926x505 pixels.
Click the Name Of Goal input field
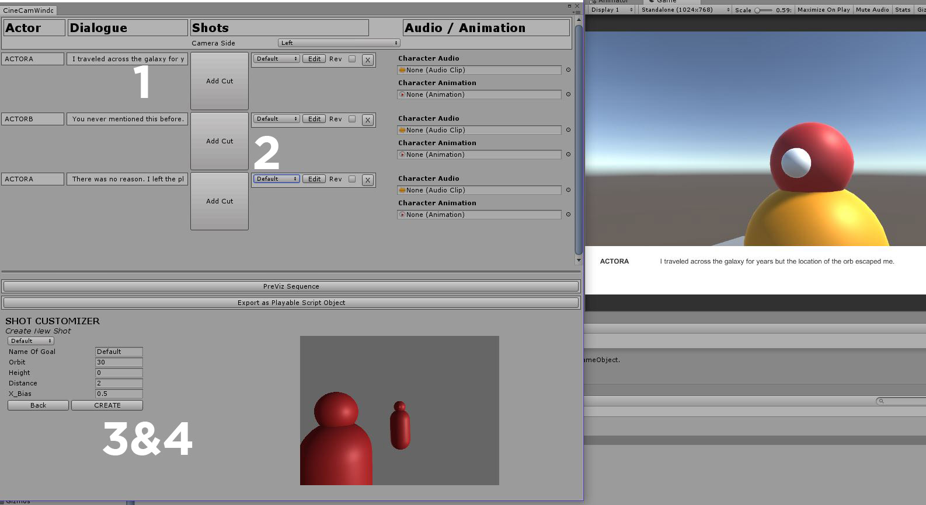119,352
